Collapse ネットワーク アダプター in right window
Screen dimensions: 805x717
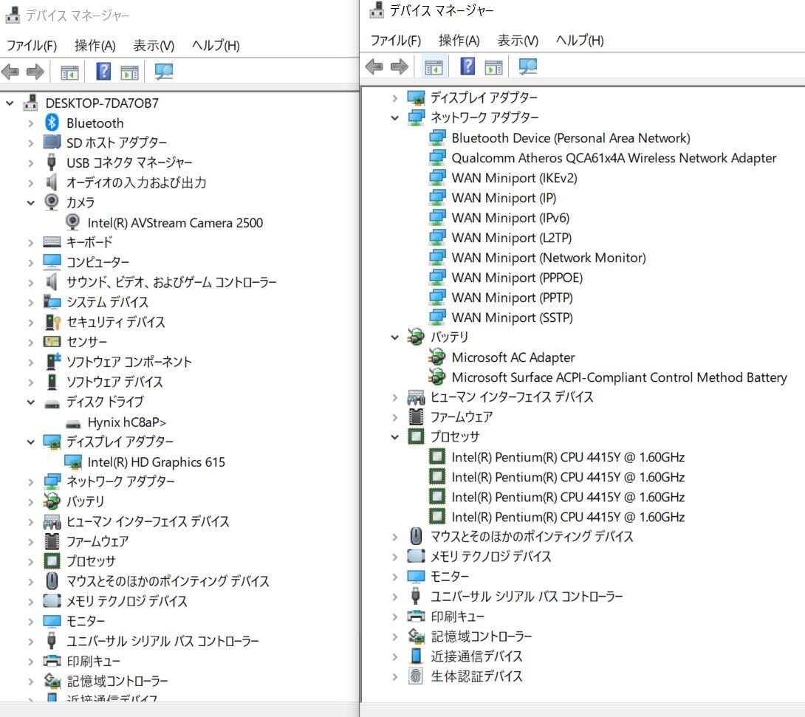(x=395, y=117)
